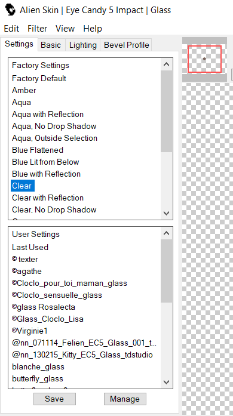
Task: Switch to the Lighting tab
Action: 82,45
